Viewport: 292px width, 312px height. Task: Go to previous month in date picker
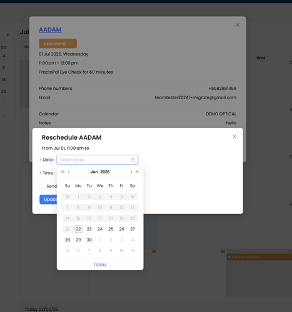click(x=69, y=172)
